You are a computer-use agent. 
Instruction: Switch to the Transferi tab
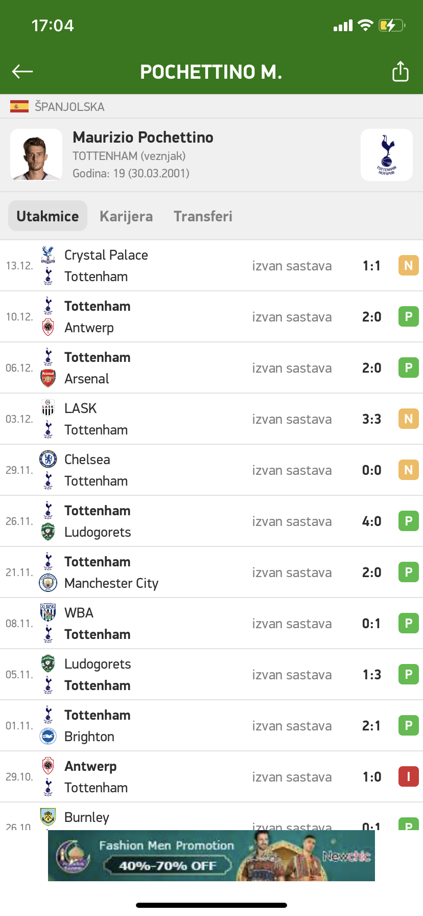pyautogui.click(x=203, y=216)
